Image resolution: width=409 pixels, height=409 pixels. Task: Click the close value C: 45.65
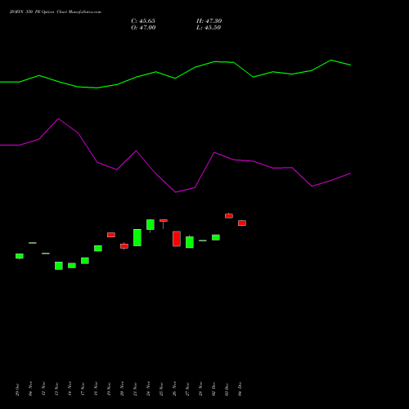point(143,21)
